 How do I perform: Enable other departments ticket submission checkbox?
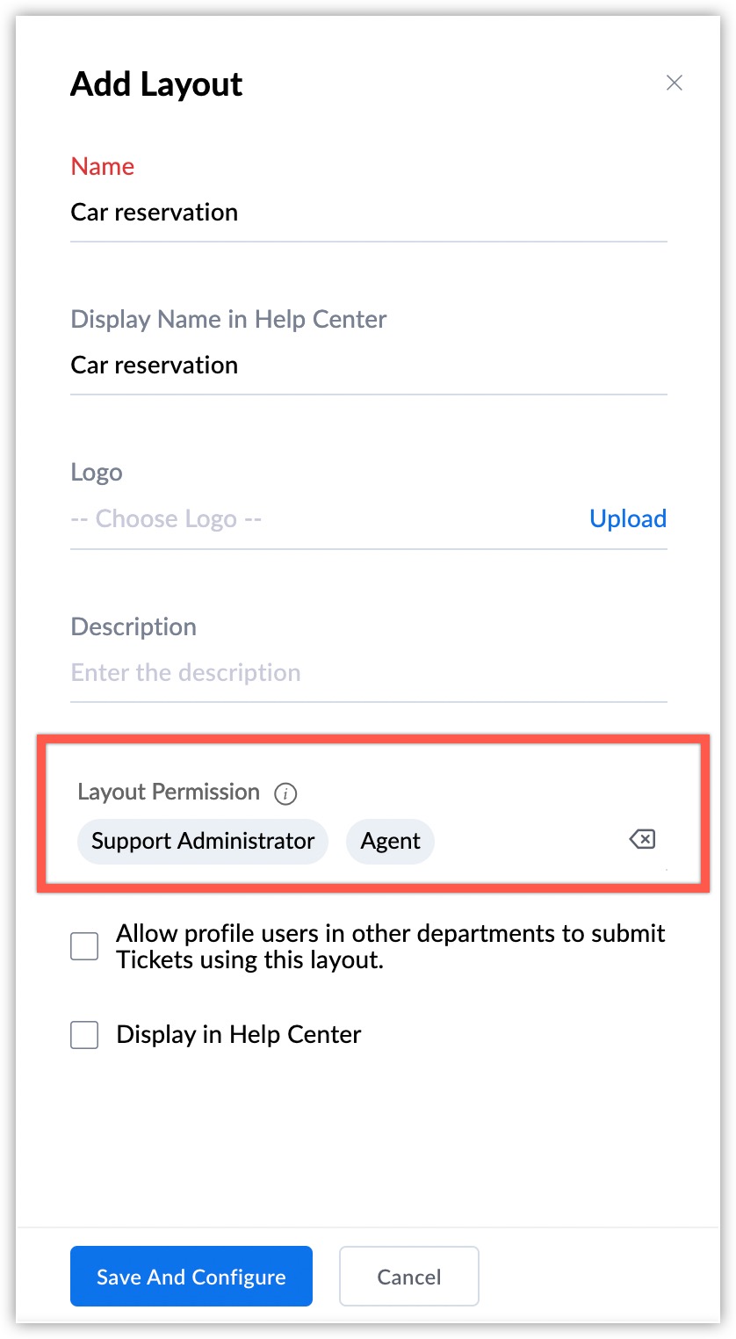(84, 947)
